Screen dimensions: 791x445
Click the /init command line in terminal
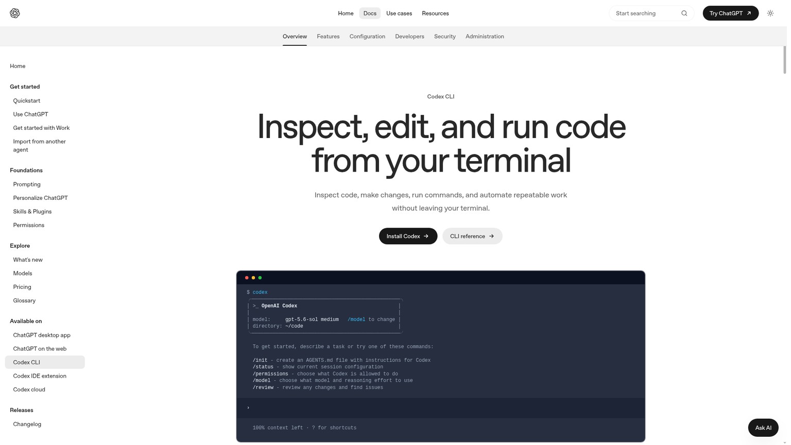pyautogui.click(x=341, y=361)
